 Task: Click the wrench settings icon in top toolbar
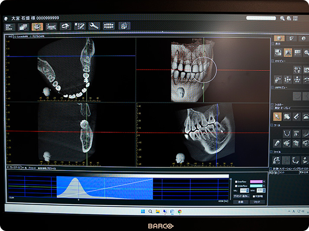pos(94,26)
